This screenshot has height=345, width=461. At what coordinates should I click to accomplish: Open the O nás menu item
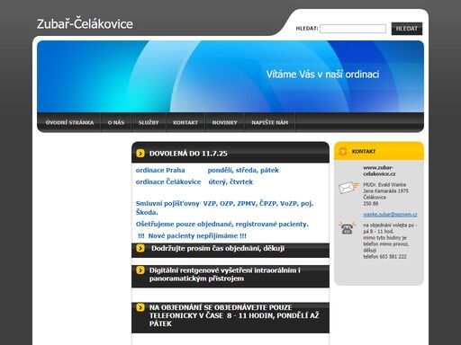tap(116, 122)
